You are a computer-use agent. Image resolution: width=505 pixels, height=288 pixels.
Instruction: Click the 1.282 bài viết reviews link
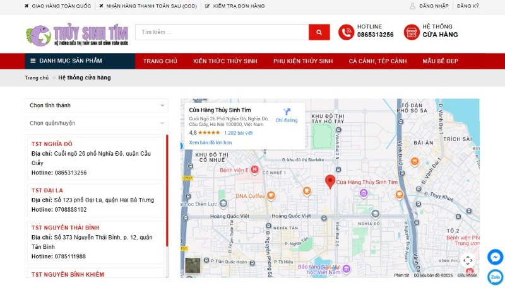[239, 133]
